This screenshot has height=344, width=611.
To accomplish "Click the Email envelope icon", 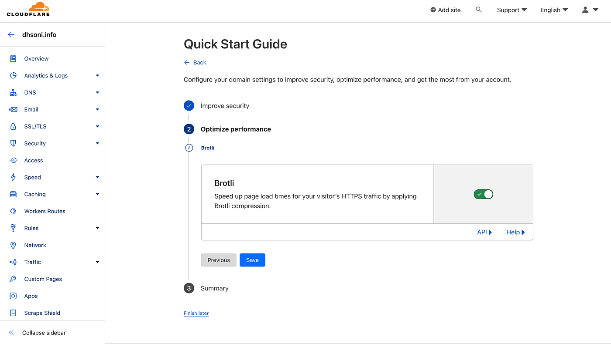I will click(x=13, y=109).
